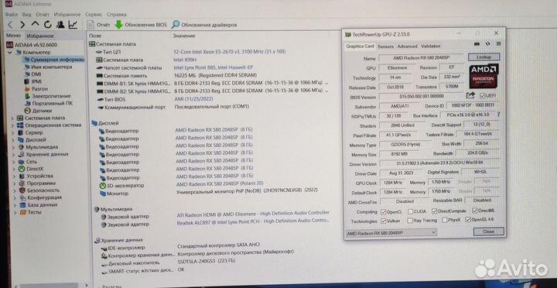Toggle the UEFI checkbox in GPU-Z
Viewport: 557px width, 288px height.
click(x=482, y=96)
